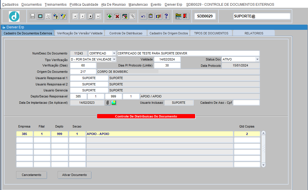The image size is (308, 190).
Task: Open help with question mark icon
Action: pyautogui.click(x=166, y=16)
